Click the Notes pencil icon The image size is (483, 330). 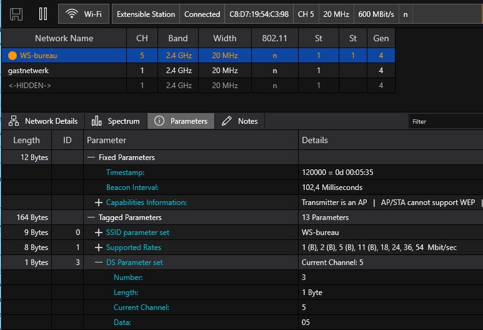(227, 121)
